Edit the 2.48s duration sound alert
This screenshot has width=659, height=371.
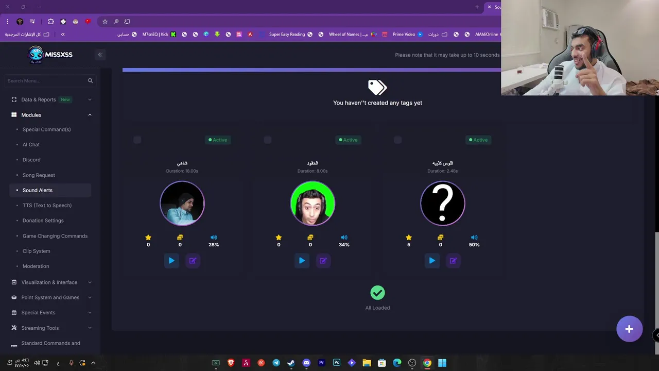click(453, 261)
